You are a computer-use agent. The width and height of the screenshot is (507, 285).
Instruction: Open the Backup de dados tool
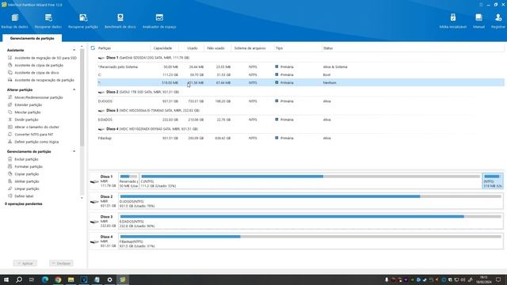pos(14,21)
